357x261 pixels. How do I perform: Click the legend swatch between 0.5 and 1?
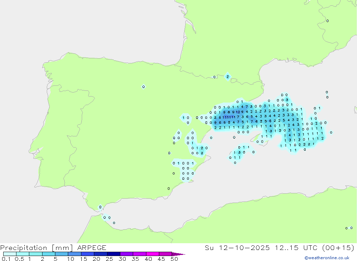pyautogui.click(x=22, y=254)
